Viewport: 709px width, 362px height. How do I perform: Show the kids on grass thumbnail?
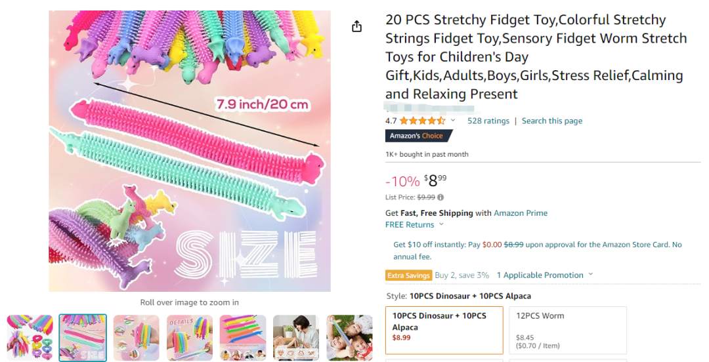click(349, 337)
